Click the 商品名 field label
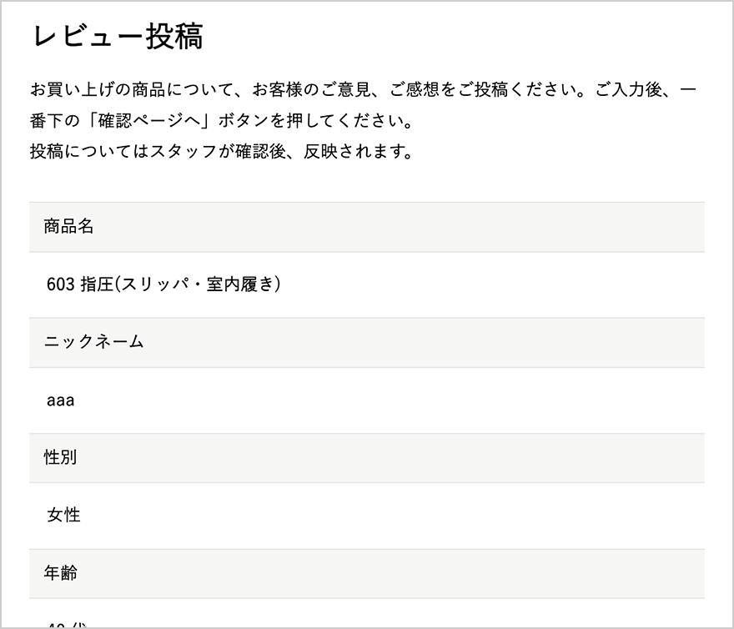 pyautogui.click(x=68, y=226)
